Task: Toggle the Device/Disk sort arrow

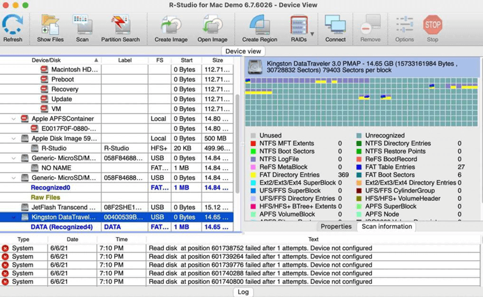Action: [96, 60]
